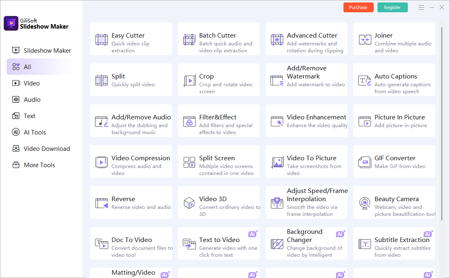Viewport: 450px width, 278px height.
Task: Click the Reverse video icon
Action: 102,203
